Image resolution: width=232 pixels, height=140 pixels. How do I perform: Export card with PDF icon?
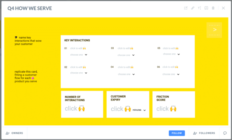pos(206,8)
